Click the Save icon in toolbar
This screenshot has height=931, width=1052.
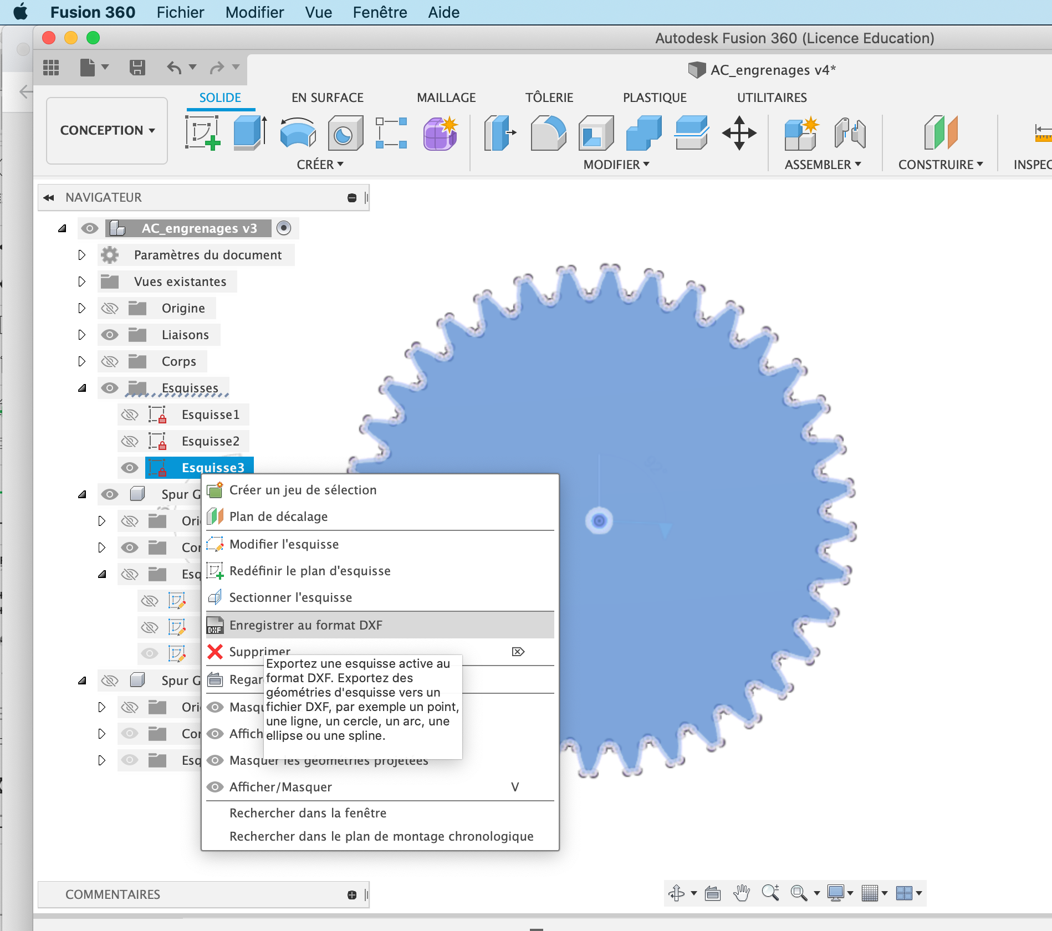pos(137,68)
